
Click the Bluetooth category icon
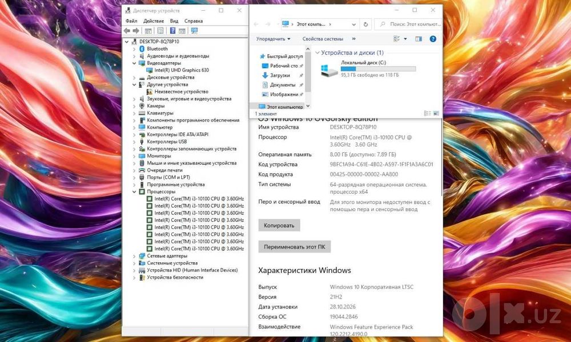pos(142,48)
